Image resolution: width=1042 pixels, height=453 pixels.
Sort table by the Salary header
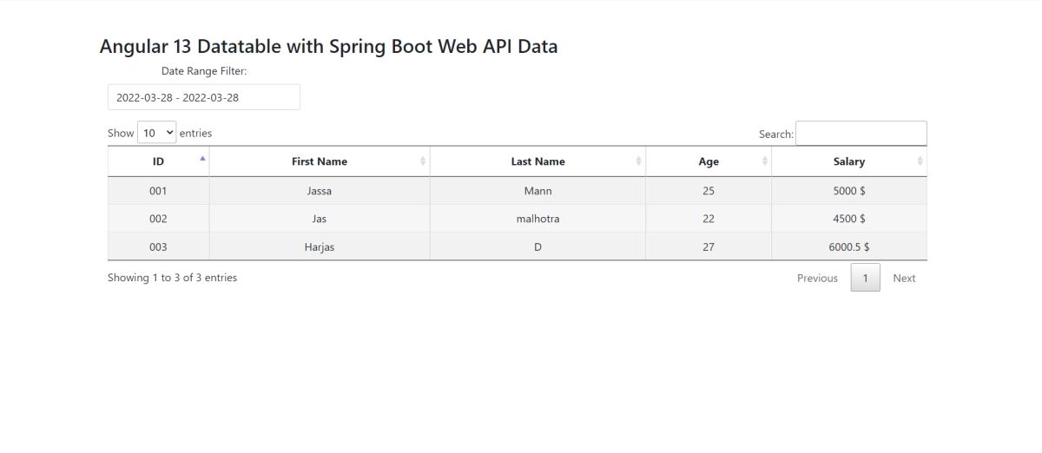[x=848, y=161]
